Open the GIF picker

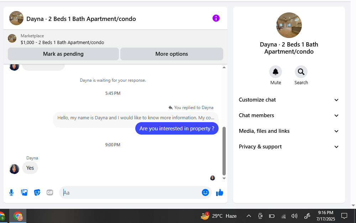coord(50,192)
